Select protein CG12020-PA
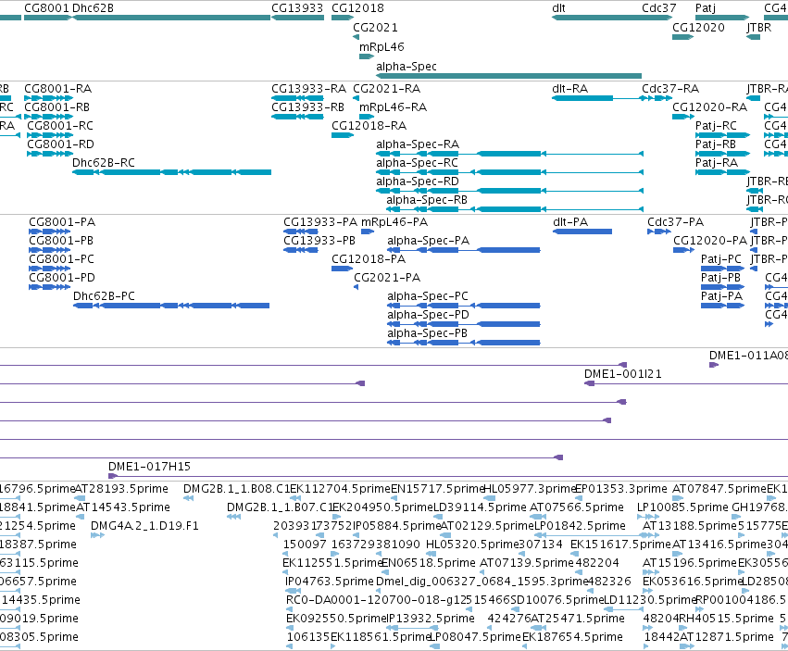This screenshot has height=651, width=788. coord(684,250)
